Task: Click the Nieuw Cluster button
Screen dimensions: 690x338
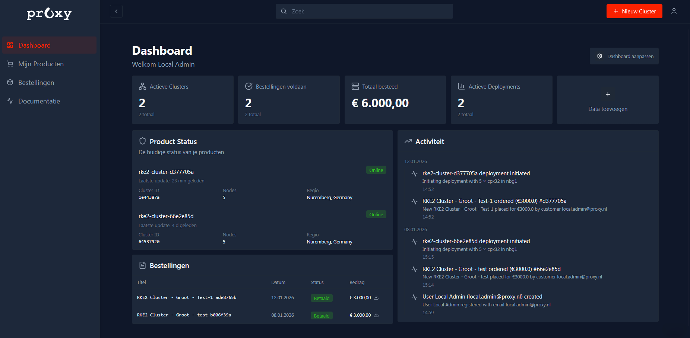Action: click(x=634, y=11)
